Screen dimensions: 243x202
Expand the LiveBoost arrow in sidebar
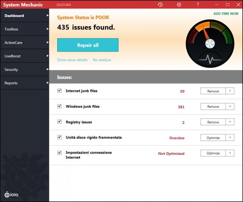(x=47, y=56)
